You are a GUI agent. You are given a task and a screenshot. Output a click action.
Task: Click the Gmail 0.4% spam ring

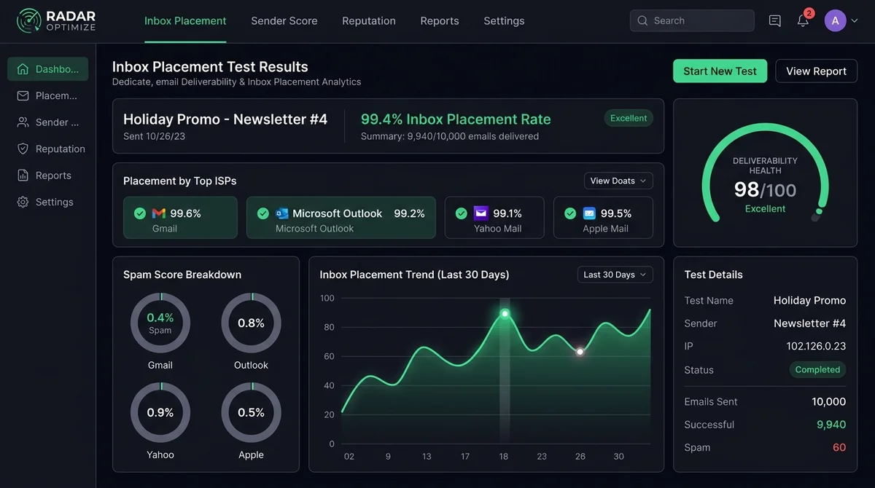pos(160,323)
